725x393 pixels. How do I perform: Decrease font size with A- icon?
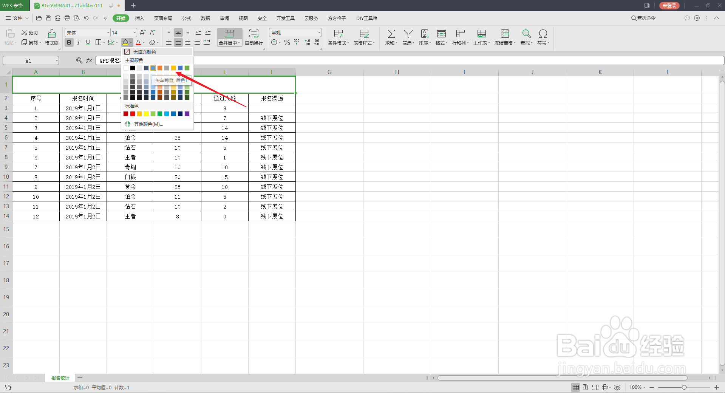pos(152,32)
